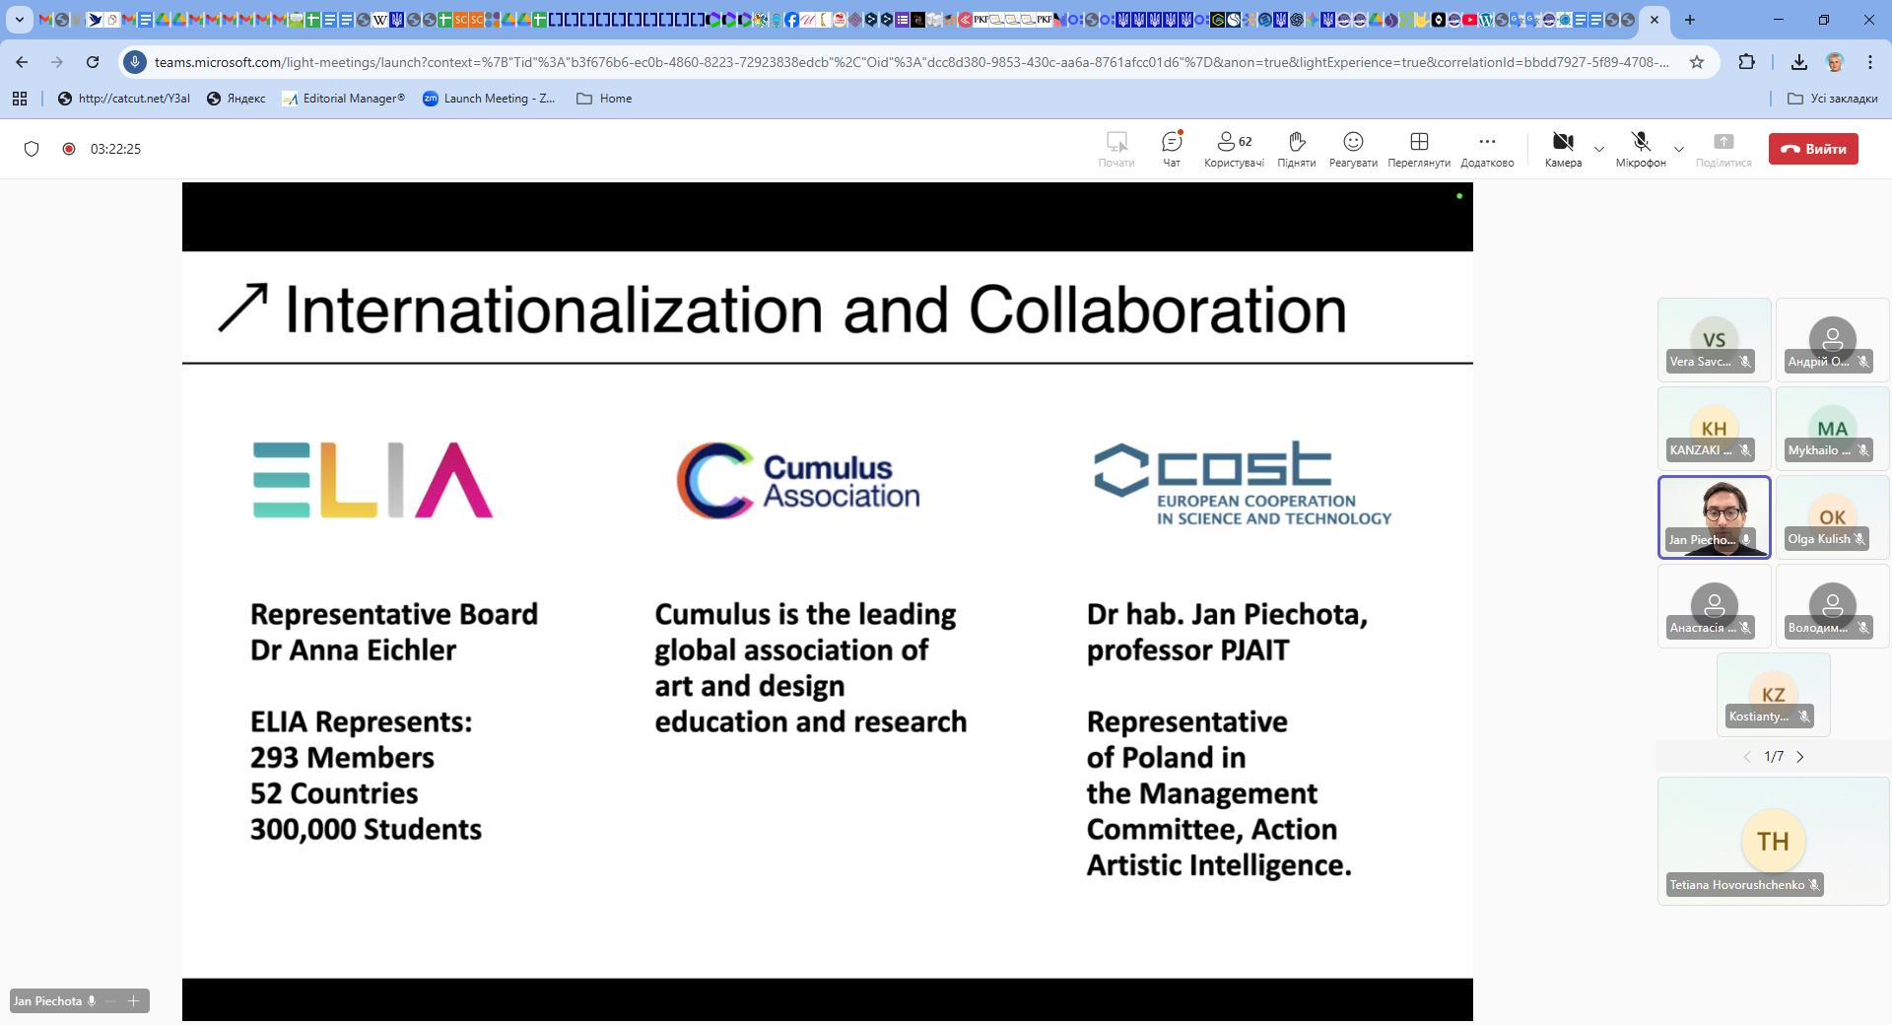Screen dimensions: 1892x1025
Task: Open the Chat panel
Action: click(1171, 148)
